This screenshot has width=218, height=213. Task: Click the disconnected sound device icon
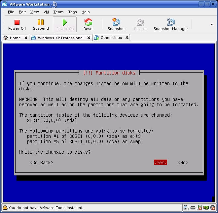click(212, 208)
